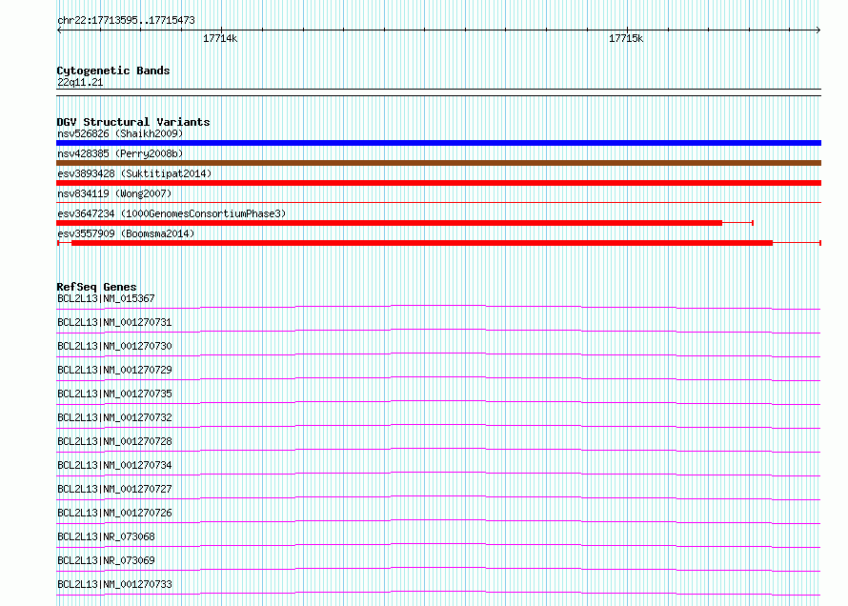Click the 17715k ruler tick label
Image resolution: width=848 pixels, height=606 pixels.
point(626,38)
